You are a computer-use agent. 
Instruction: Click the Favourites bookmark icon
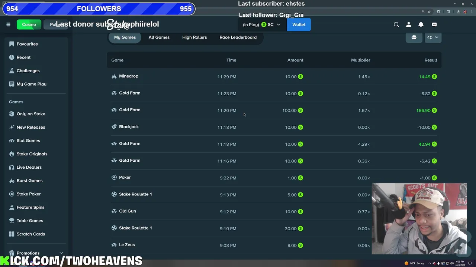click(x=12, y=44)
